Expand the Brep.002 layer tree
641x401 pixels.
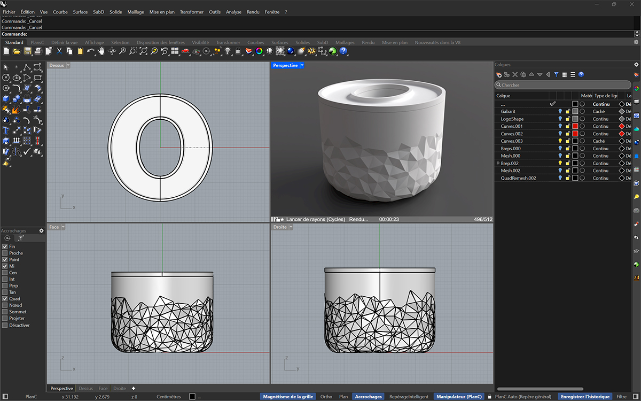(x=498, y=163)
